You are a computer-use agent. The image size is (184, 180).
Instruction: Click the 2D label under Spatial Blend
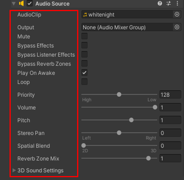click(85, 151)
